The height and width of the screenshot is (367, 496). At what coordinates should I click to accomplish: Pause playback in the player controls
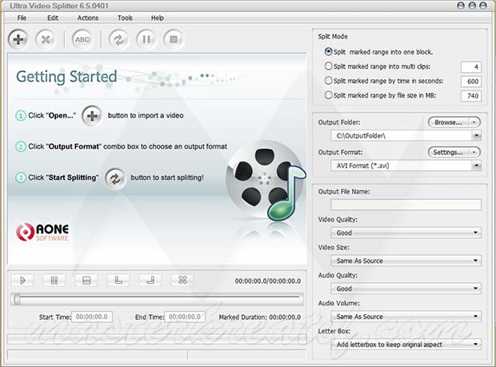click(x=54, y=281)
